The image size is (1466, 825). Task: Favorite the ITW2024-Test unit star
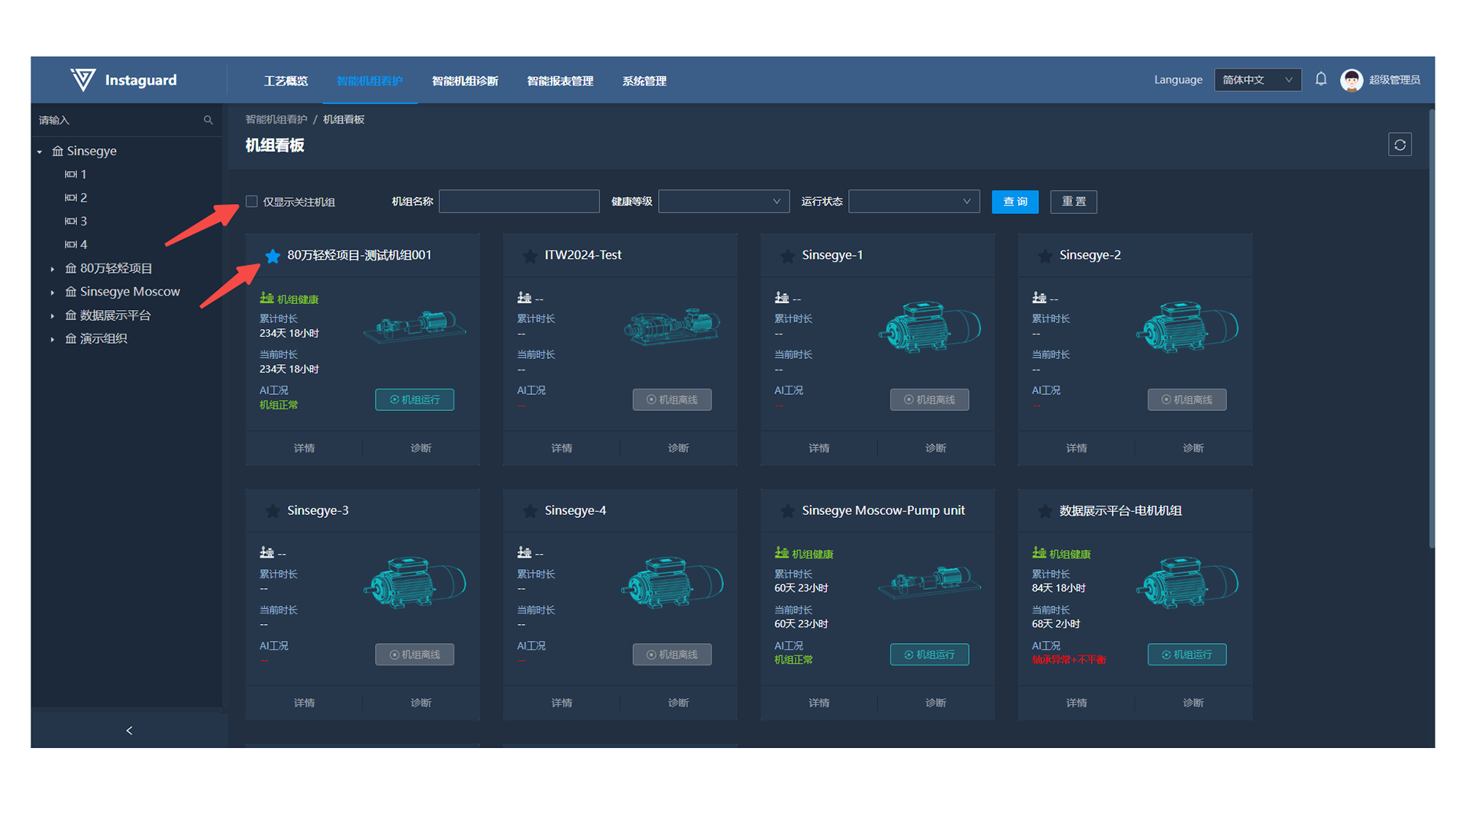tap(530, 255)
